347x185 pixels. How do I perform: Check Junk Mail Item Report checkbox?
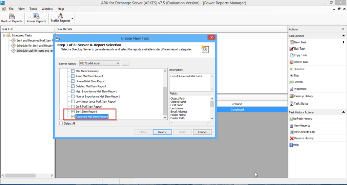(73, 106)
